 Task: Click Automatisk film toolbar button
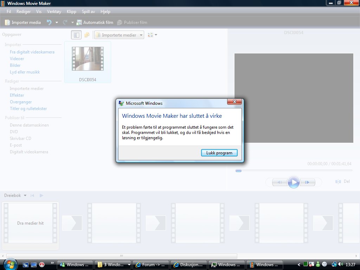[95, 22]
